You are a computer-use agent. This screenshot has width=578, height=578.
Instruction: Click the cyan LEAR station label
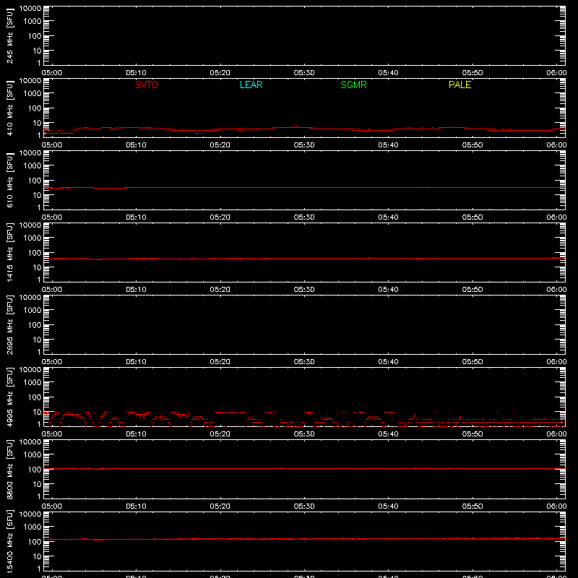tap(251, 85)
